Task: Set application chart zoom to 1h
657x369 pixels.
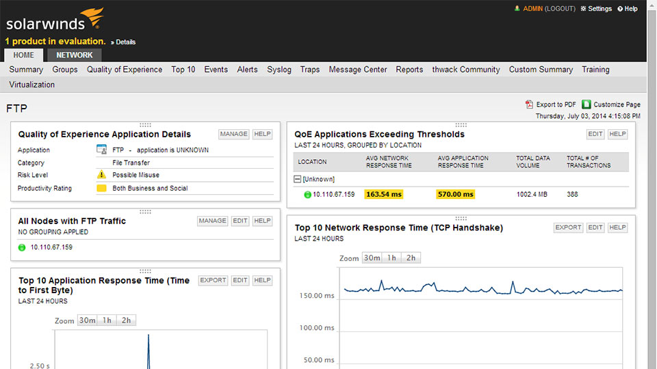Action: (x=107, y=320)
